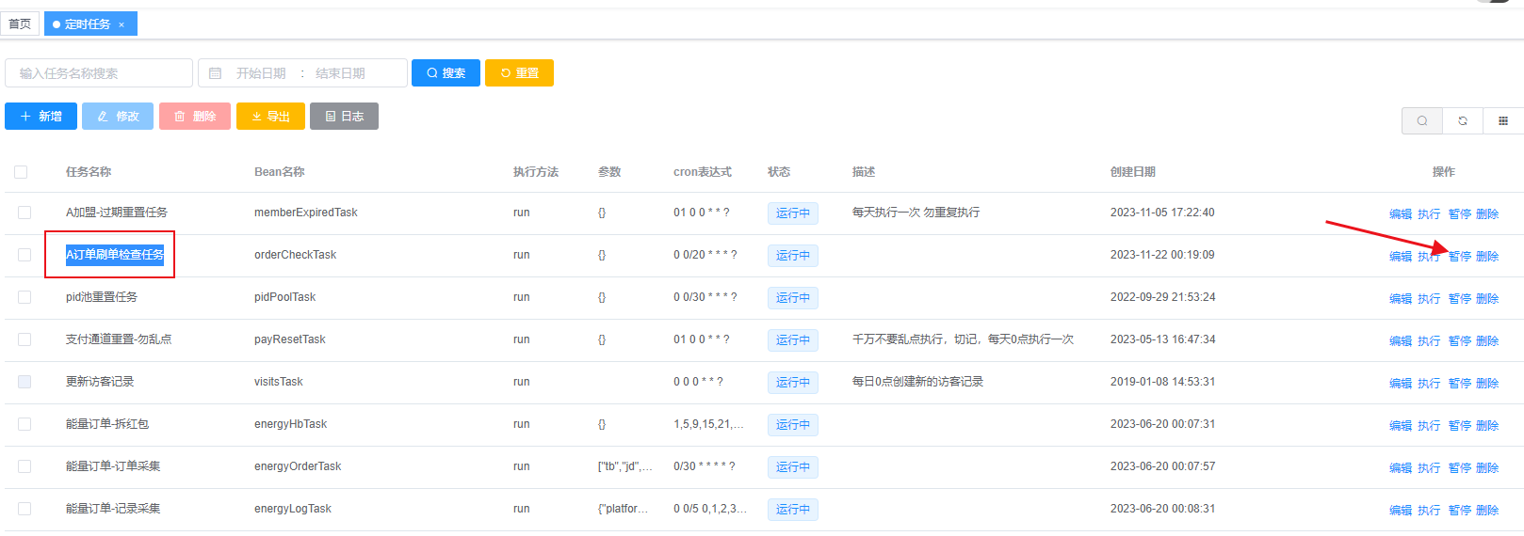Open the 日志 log button
Image resolution: width=1524 pixels, height=536 pixels.
click(x=344, y=117)
